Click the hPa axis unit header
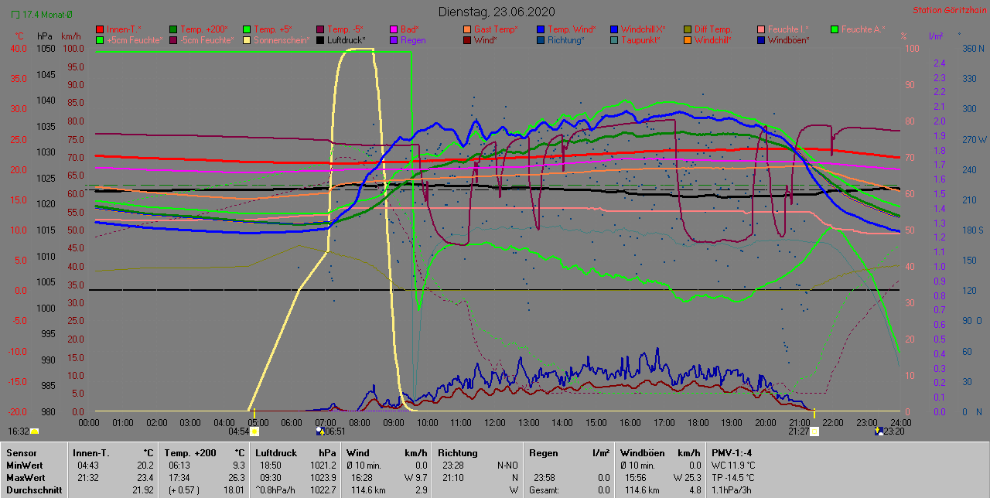This screenshot has height=498, width=990. pyautogui.click(x=44, y=36)
